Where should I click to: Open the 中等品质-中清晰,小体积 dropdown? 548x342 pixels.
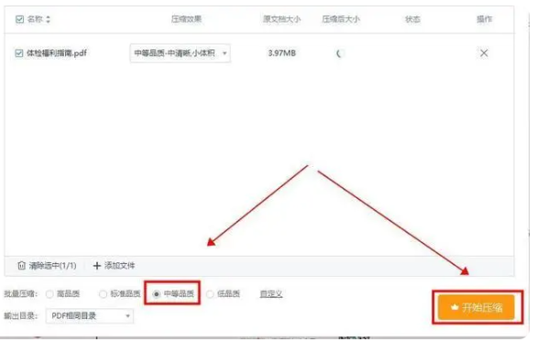click(x=180, y=53)
